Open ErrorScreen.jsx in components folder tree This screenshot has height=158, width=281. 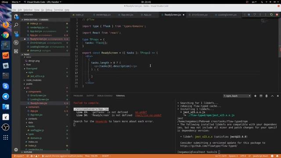pos(38,96)
